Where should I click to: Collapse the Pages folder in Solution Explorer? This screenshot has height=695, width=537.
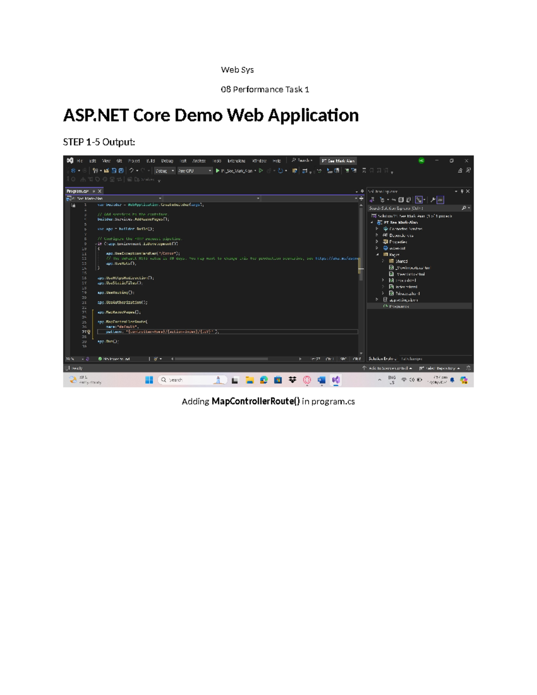coord(377,255)
